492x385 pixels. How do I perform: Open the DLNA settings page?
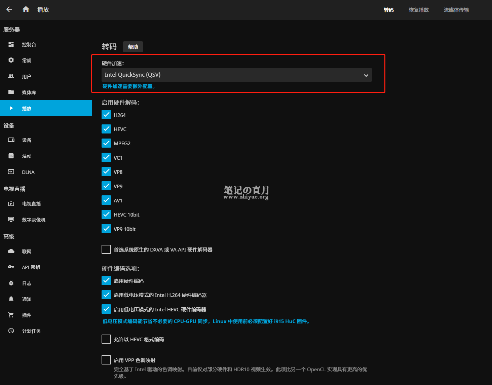28,172
